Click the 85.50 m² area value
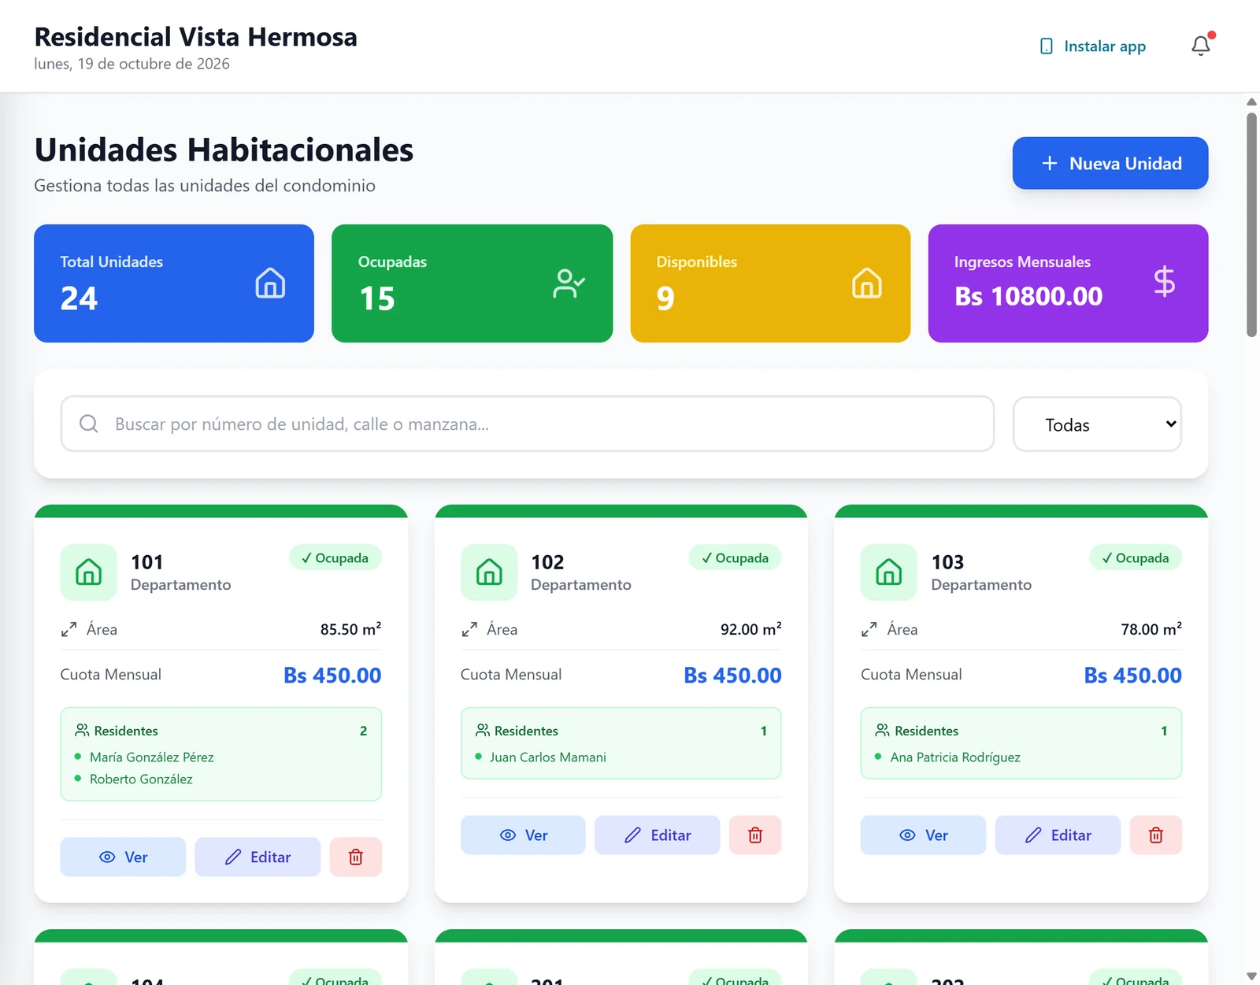The image size is (1260, 985). 350,629
